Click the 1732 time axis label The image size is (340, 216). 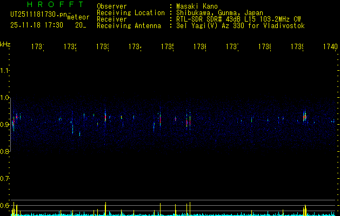(70, 46)
